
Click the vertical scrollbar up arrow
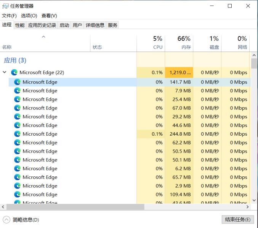[x=254, y=55]
